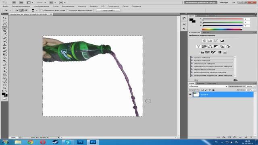The height and width of the screenshot is (145, 258).
Task: Click the red channel slider in Color panel
Action: tap(223, 19)
